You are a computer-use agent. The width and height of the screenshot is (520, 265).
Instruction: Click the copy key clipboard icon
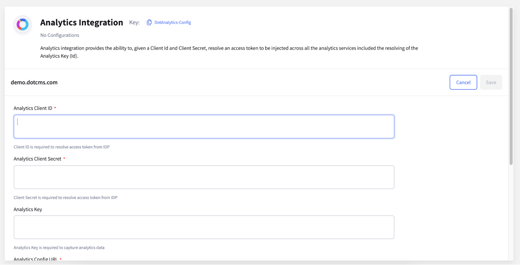point(149,22)
